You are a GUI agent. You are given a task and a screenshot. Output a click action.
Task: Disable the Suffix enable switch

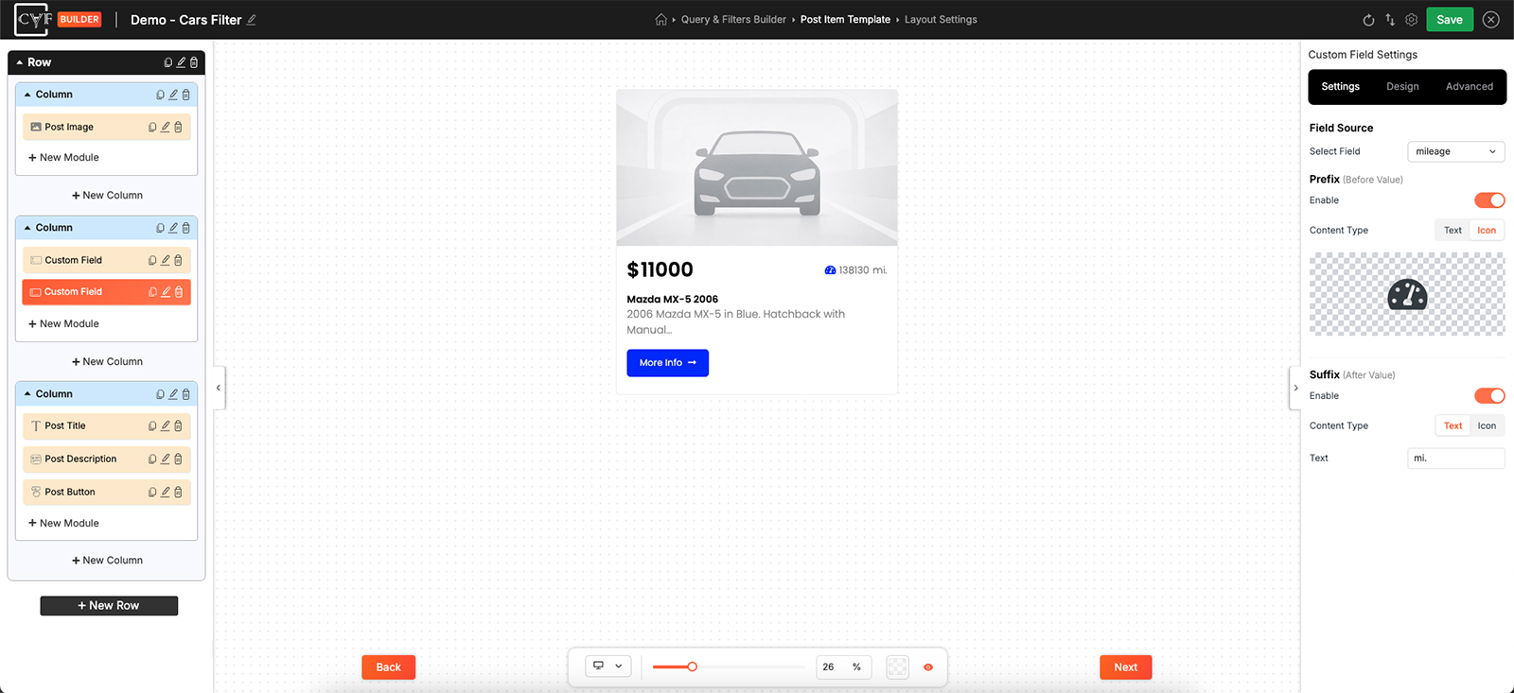1489,396
